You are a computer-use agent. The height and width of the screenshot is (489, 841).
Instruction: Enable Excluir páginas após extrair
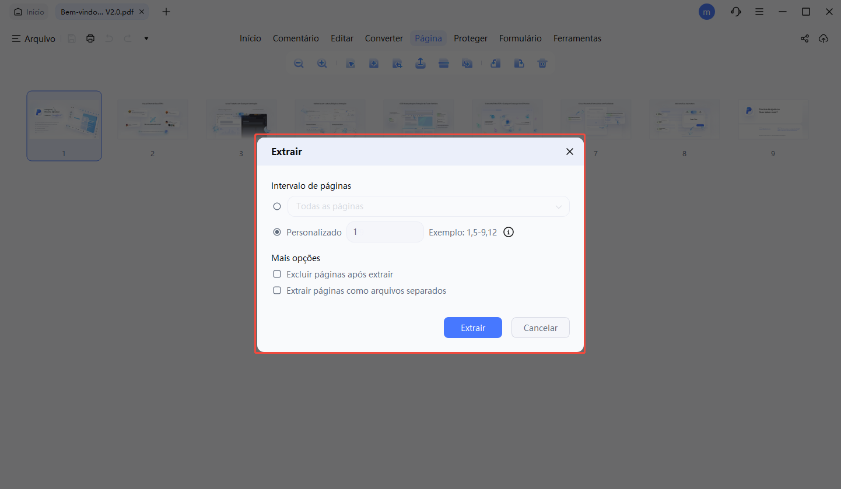tap(277, 274)
